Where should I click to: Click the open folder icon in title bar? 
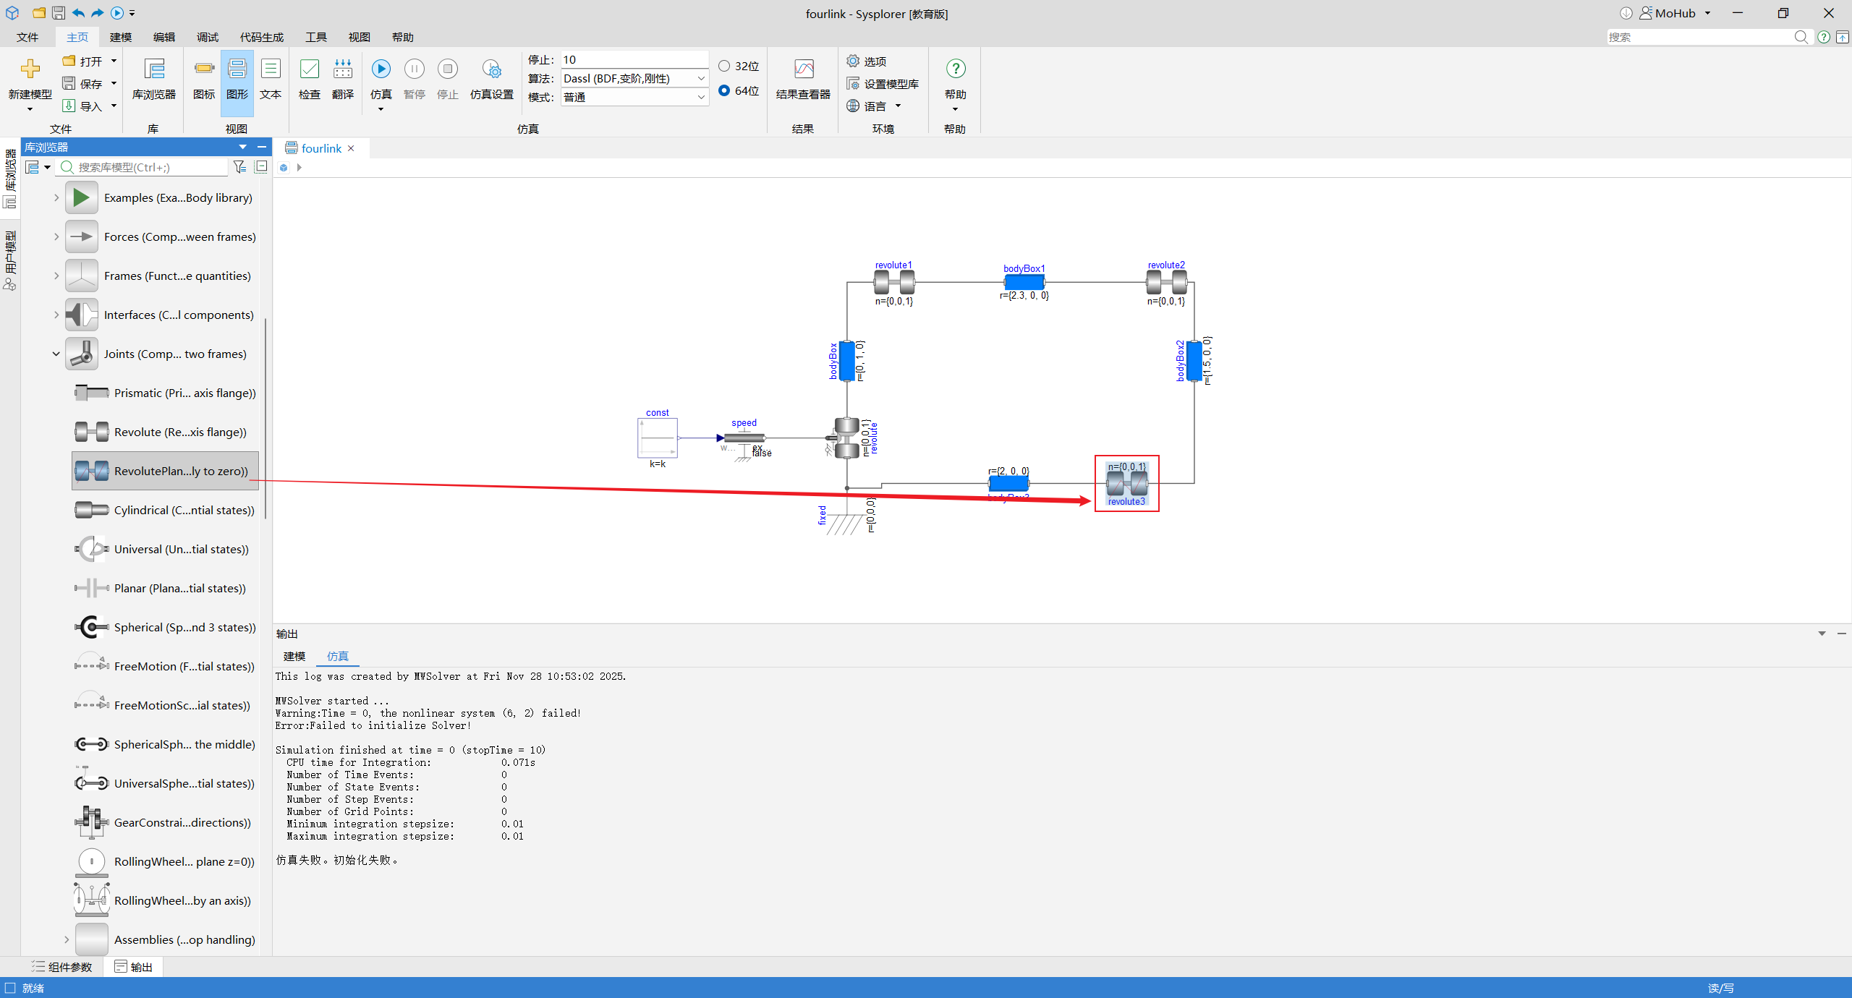(x=39, y=13)
